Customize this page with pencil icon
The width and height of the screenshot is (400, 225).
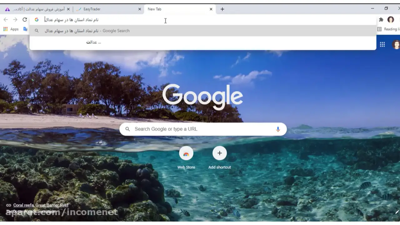pos(397,212)
